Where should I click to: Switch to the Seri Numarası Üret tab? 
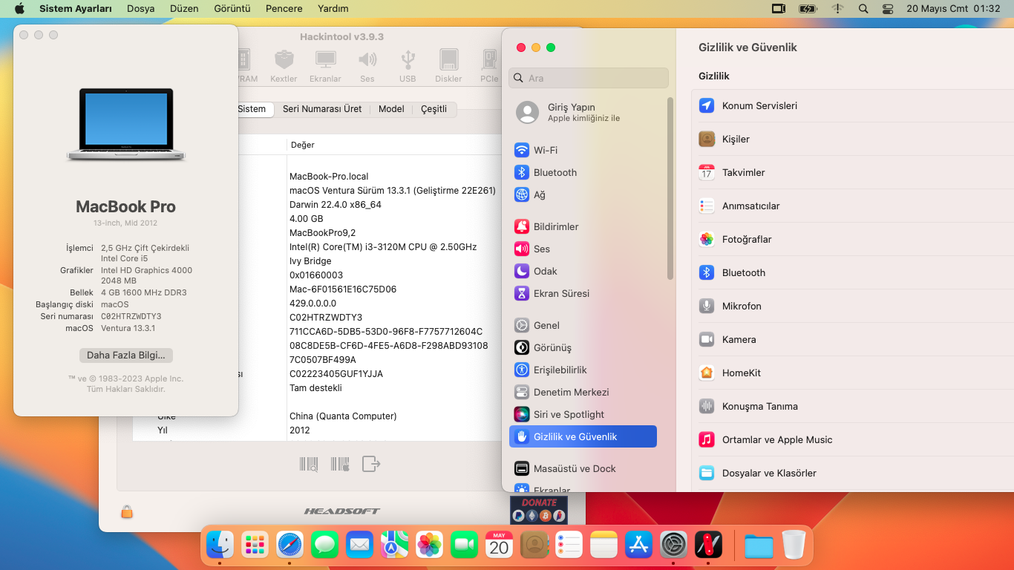322,109
